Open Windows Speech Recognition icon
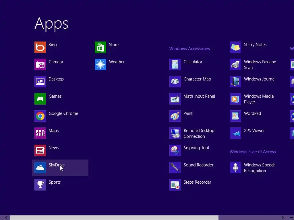The height and width of the screenshot is (220, 294). pos(235,168)
